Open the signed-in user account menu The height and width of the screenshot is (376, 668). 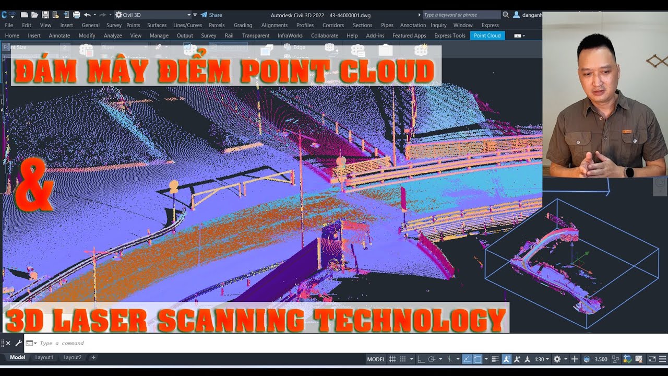coord(528,15)
